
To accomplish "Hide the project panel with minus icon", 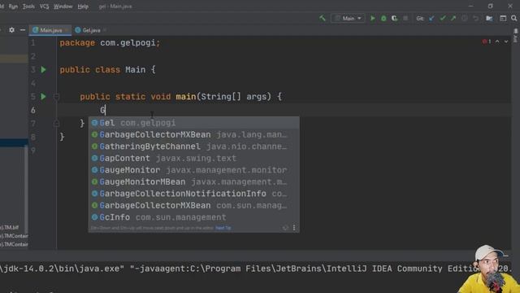I will pos(23,30).
